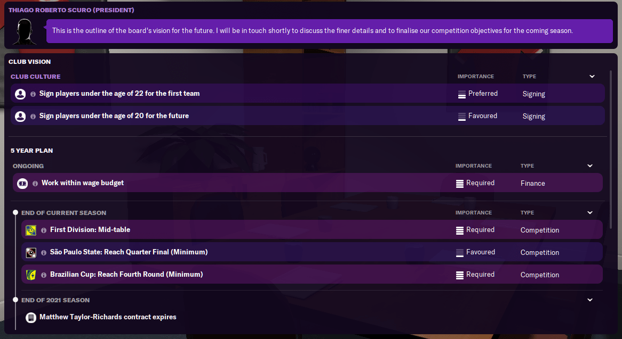Click the contract icon beside Matthew Taylor-Richards
Screen dimensions: 622x339
click(x=31, y=317)
